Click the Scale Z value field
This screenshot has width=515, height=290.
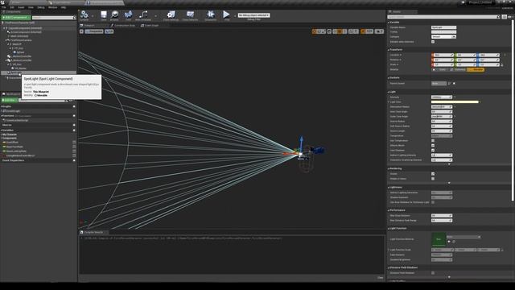click(488, 64)
